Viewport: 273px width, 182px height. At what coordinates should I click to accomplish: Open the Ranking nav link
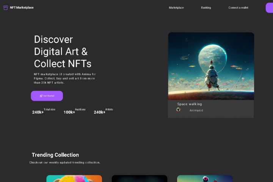[206, 8]
